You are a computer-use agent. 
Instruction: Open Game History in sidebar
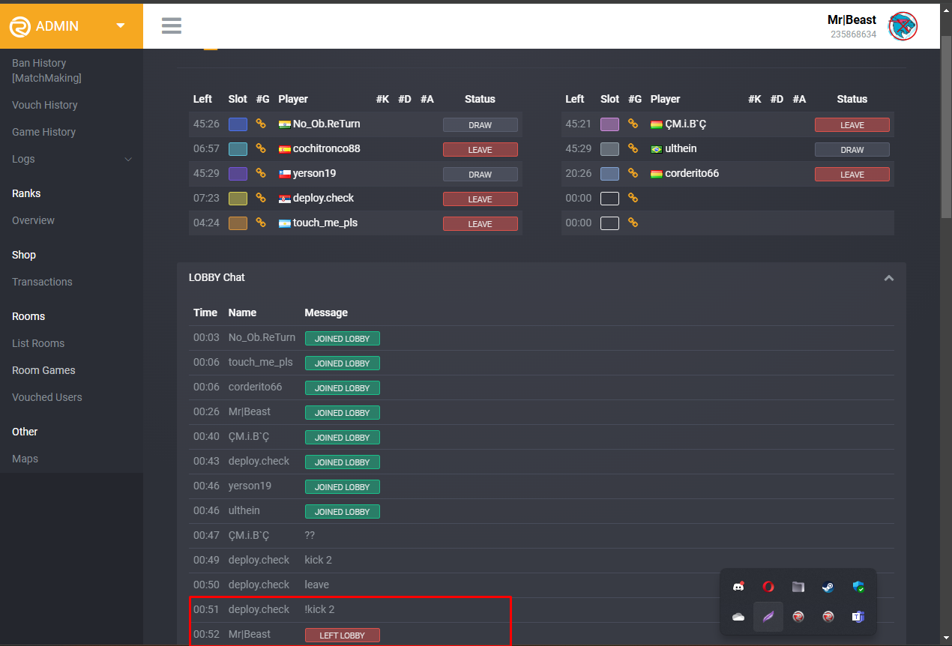43,132
